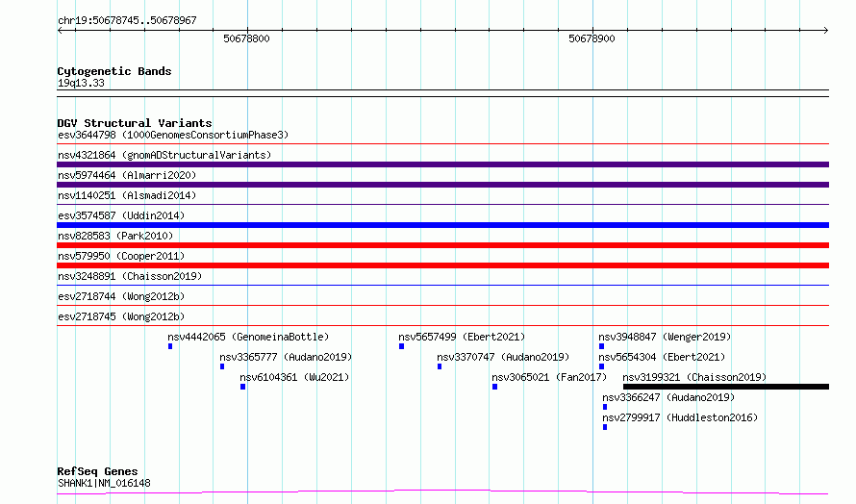Click the nsv3248891 (Chaisson2019) label
The height and width of the screenshot is (504, 856).
130,276
